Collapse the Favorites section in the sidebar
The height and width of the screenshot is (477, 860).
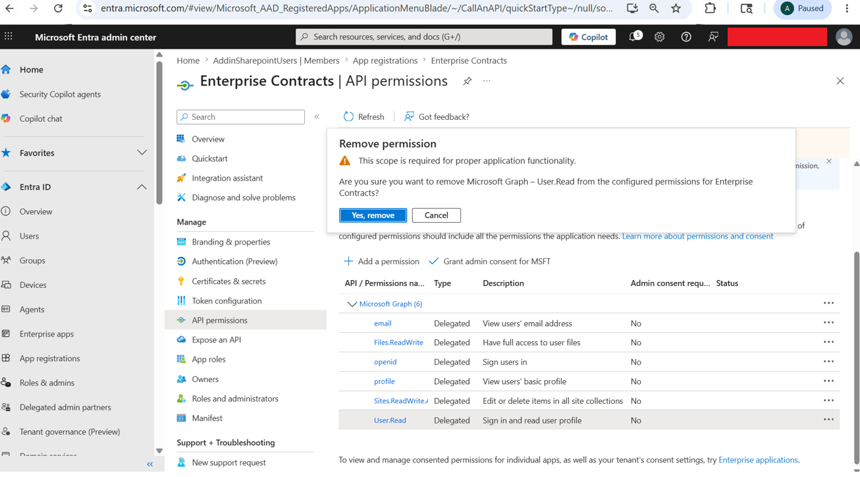(142, 153)
